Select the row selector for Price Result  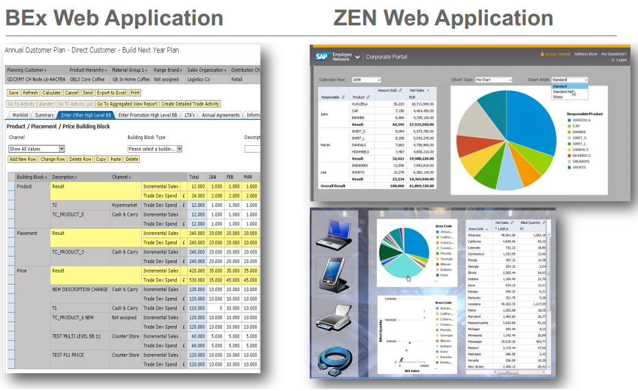click(x=10, y=271)
